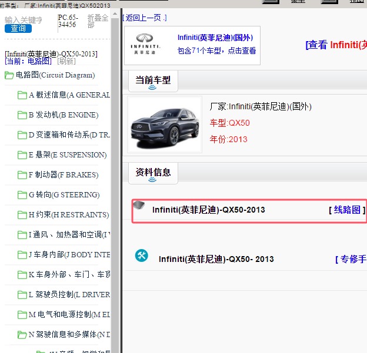Click 查看 Infiniti link at top right
The height and width of the screenshot is (353, 367).
tap(336, 45)
